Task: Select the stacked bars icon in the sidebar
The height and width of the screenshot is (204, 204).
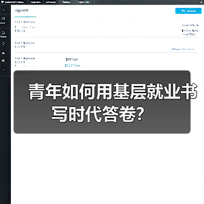Action: pyautogui.click(x=3, y=60)
